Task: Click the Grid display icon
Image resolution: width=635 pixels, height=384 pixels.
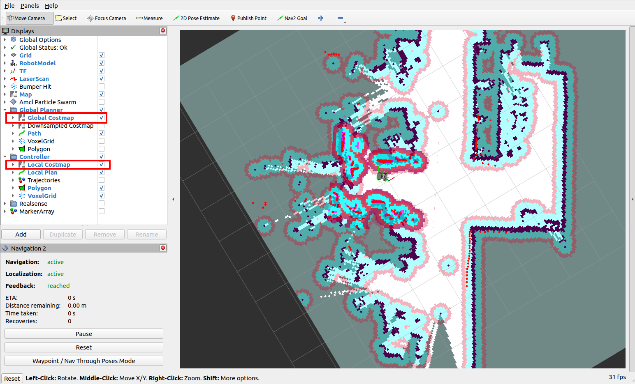Action: click(x=14, y=55)
